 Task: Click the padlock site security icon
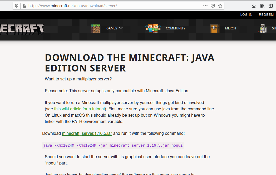coord(24,6)
